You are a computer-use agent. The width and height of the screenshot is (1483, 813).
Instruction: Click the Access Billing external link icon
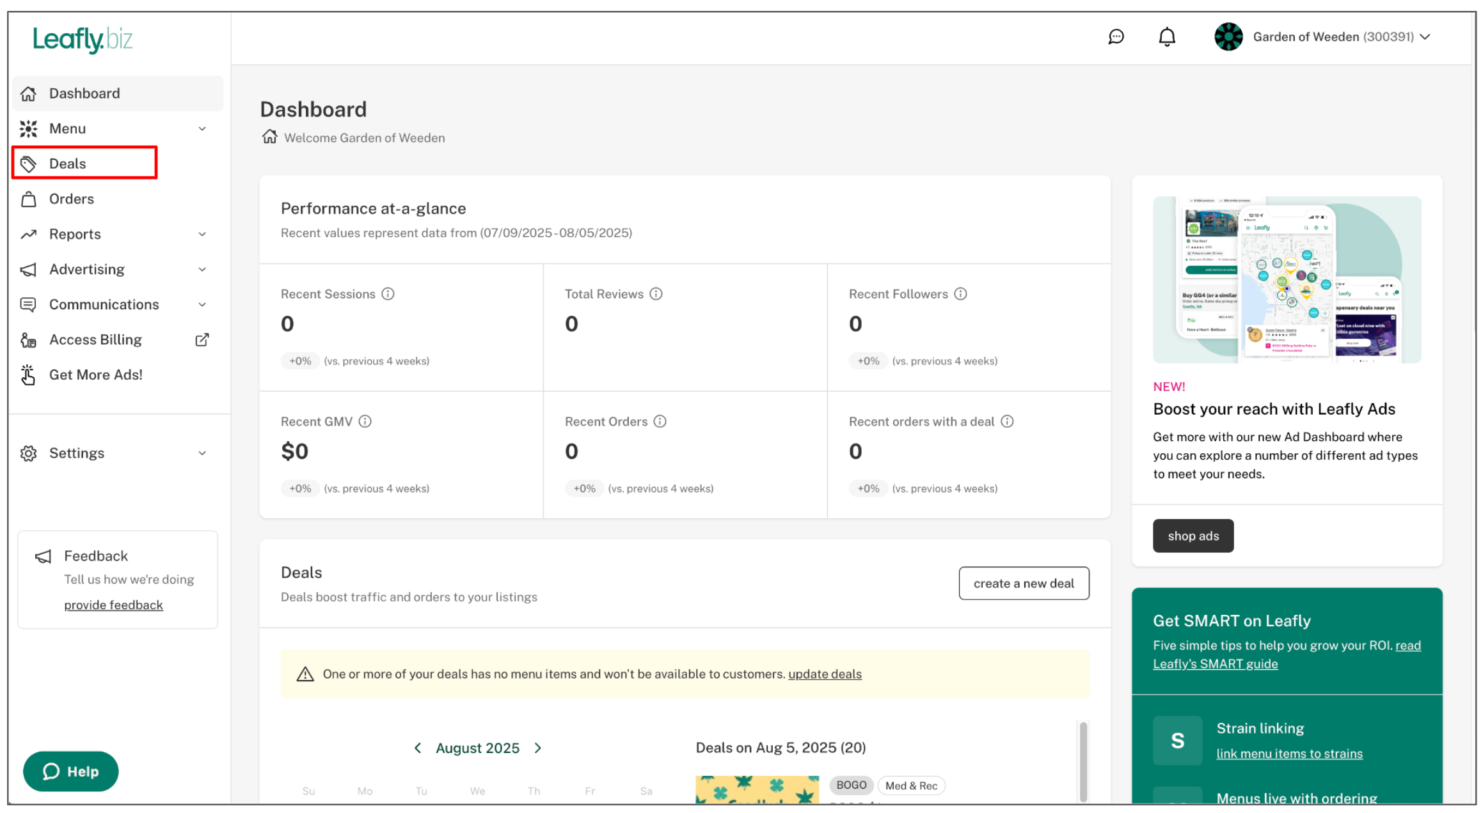pos(202,340)
